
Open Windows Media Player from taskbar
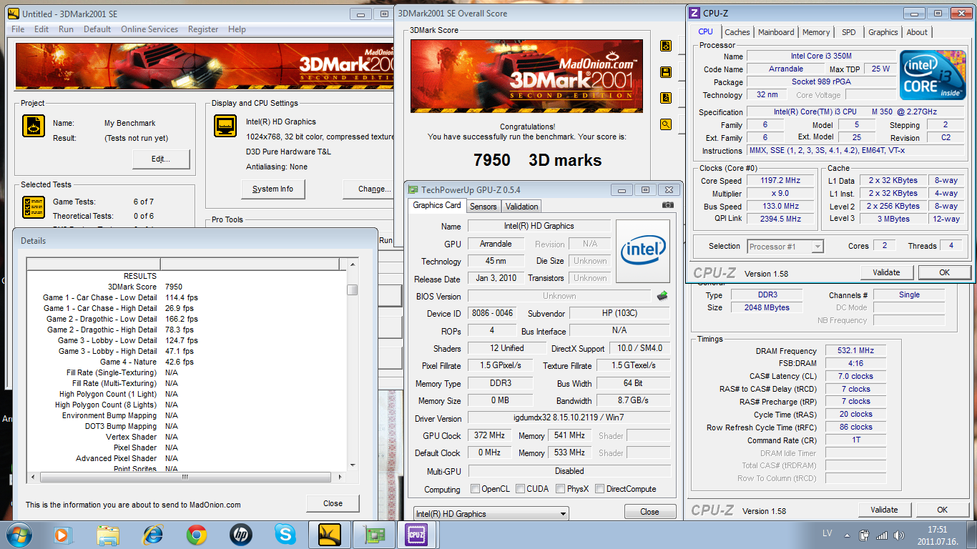[x=62, y=534]
